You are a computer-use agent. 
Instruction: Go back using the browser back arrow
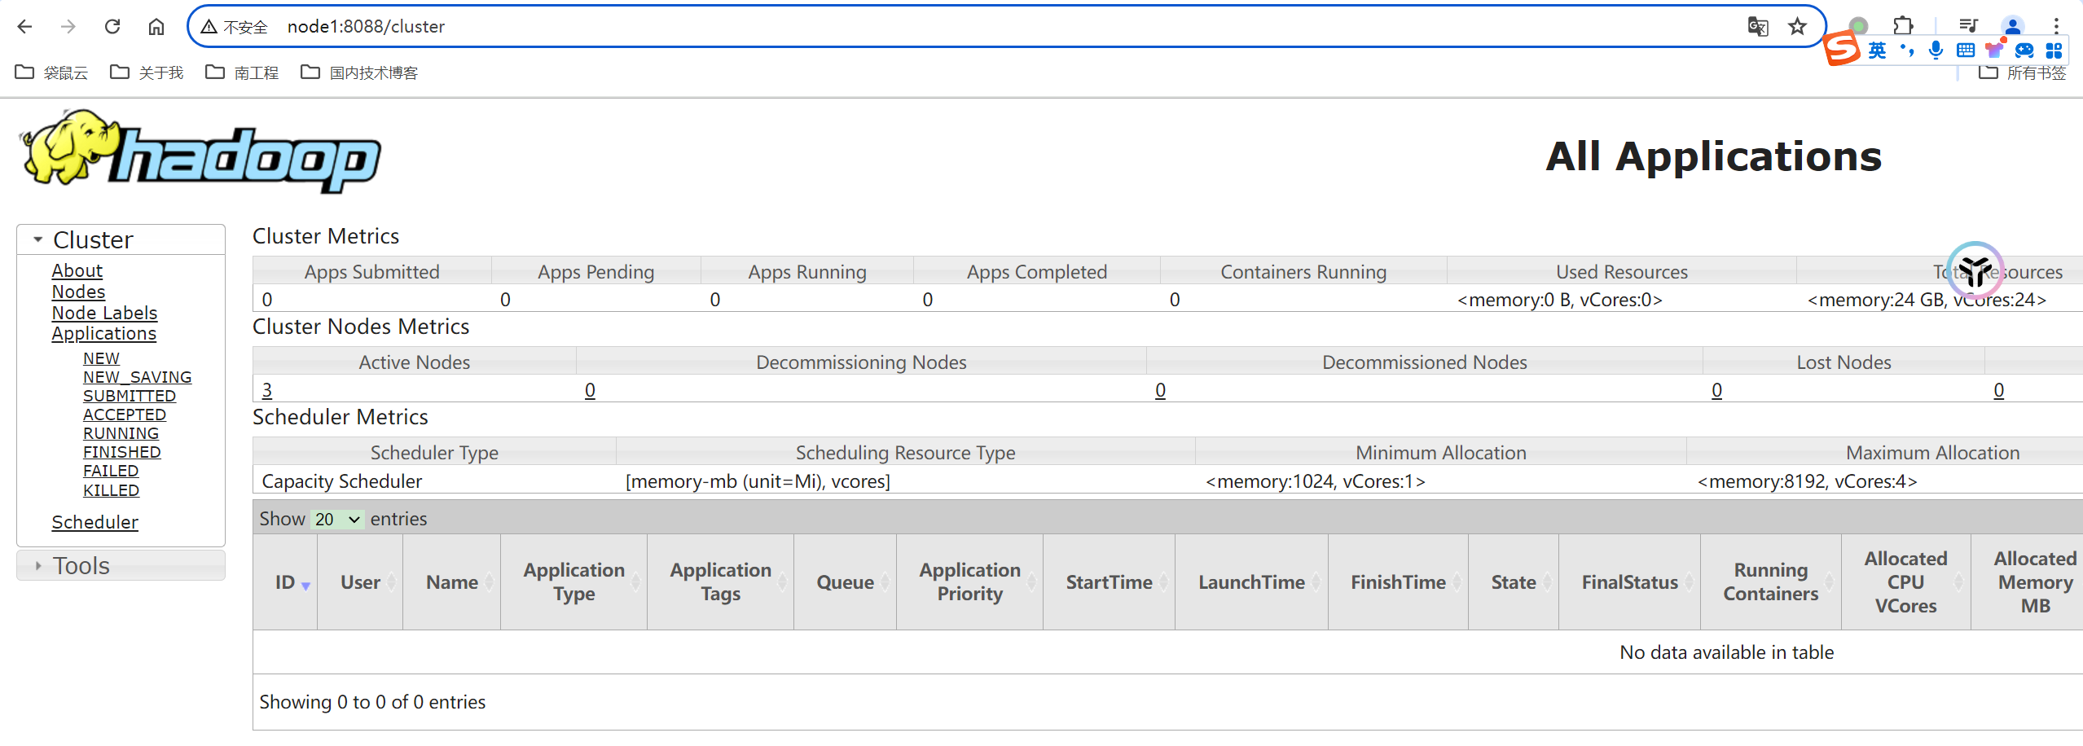[x=24, y=27]
